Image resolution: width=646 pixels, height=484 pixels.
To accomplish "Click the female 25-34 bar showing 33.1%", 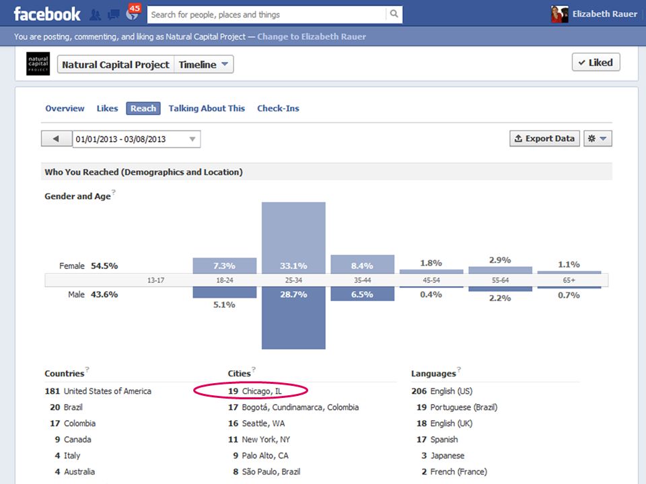I will [x=293, y=238].
